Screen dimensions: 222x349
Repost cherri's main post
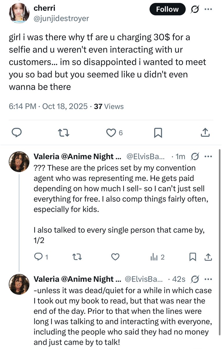pyautogui.click(x=64, y=133)
